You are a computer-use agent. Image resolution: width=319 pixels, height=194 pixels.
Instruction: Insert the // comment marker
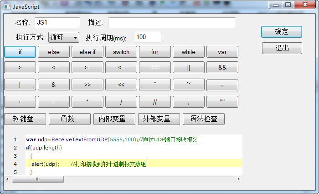pyautogui.click(x=155, y=102)
